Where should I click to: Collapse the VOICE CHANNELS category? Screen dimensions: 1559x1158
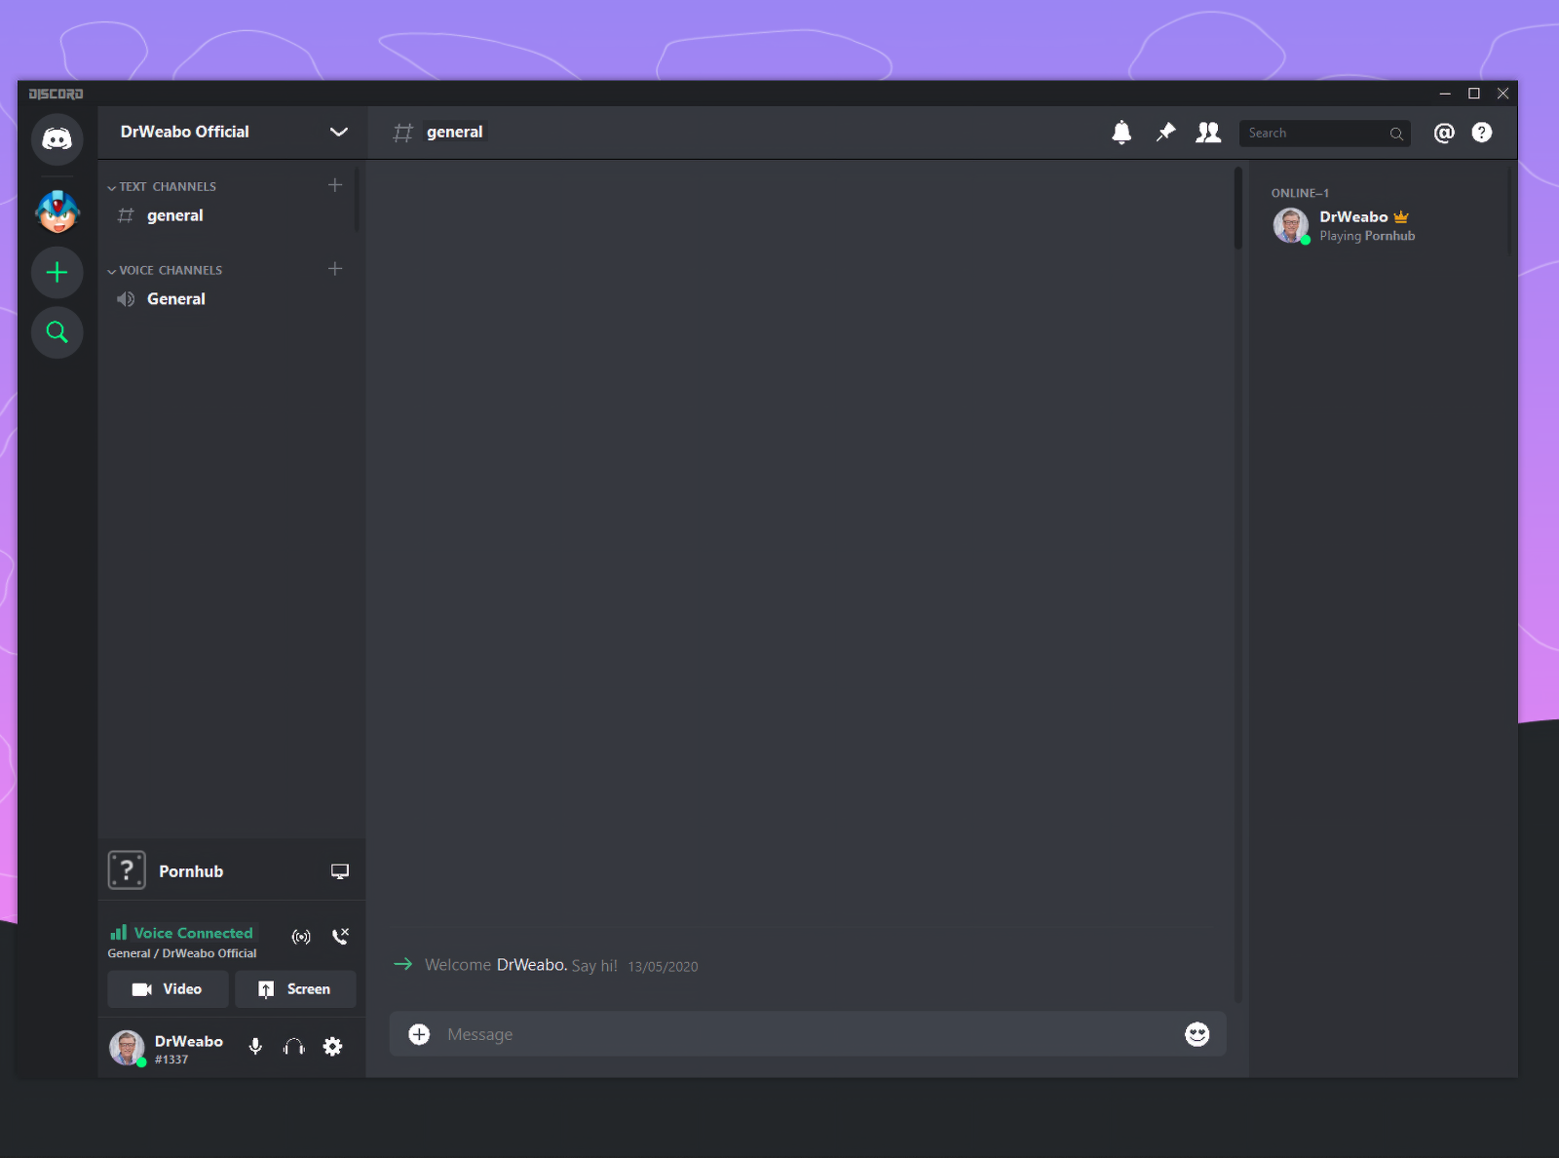(166, 270)
